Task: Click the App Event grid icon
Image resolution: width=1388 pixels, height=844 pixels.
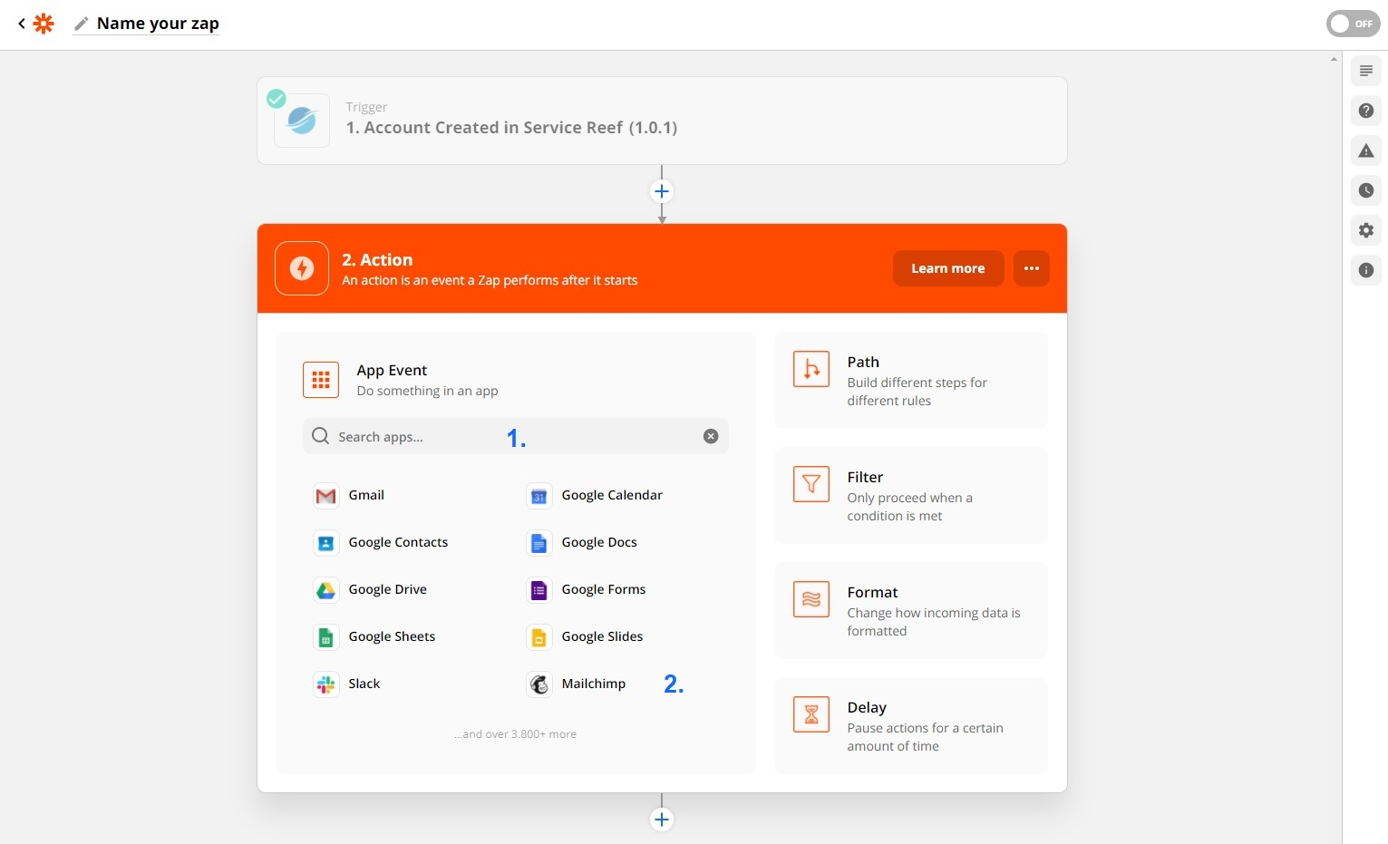Action: pyautogui.click(x=321, y=380)
